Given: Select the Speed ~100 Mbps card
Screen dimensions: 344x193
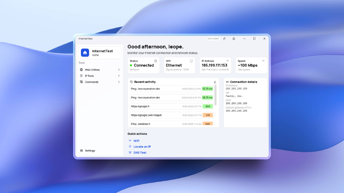Looking at the screenshot, I should tap(251, 65).
